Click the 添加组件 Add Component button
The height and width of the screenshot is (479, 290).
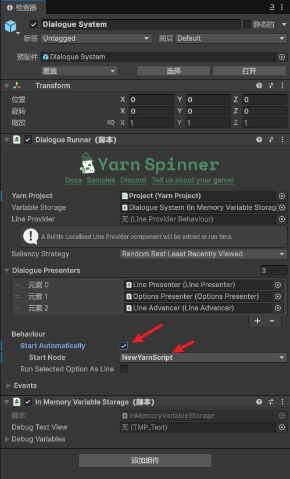pos(145,460)
